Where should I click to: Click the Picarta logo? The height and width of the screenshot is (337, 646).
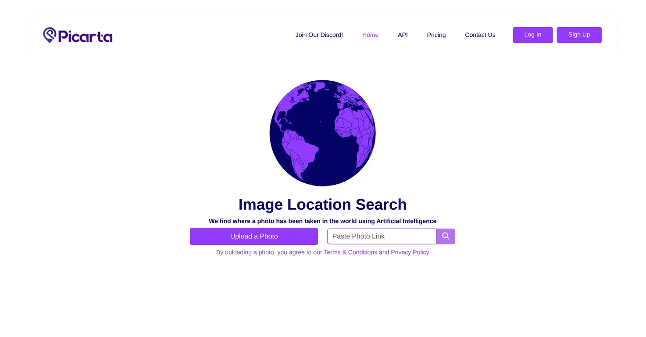click(78, 35)
